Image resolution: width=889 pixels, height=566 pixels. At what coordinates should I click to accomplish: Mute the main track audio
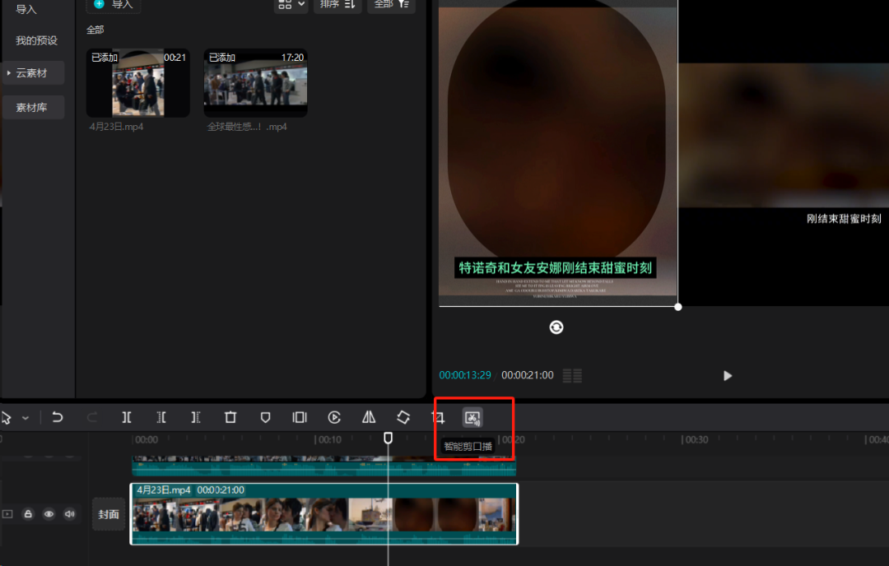tap(69, 514)
